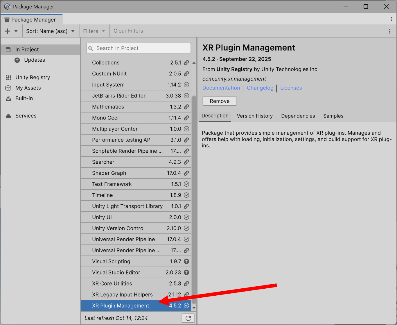Select the Multiplayer Center package
The height and width of the screenshot is (325, 397).
tap(136, 129)
